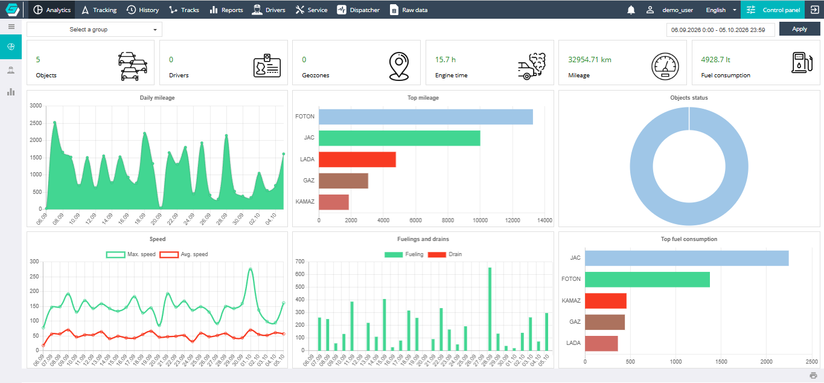The image size is (824, 383).
Task: Open the Reports tab
Action: click(x=226, y=10)
